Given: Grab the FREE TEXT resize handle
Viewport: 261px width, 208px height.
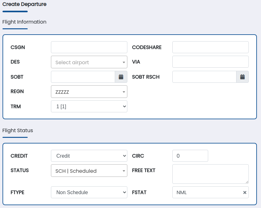Looking at the screenshot, I should tap(247, 182).
